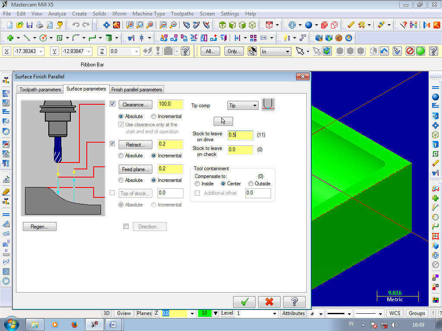The height and width of the screenshot is (331, 442).
Task: Click the green circle icon in right sidebar
Action: 435,217
